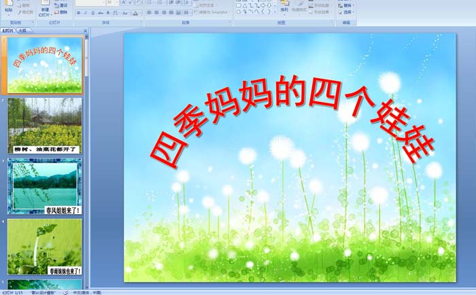The image size is (476, 295).
Task: Open the Font group dialog launcher
Action: [141, 22]
